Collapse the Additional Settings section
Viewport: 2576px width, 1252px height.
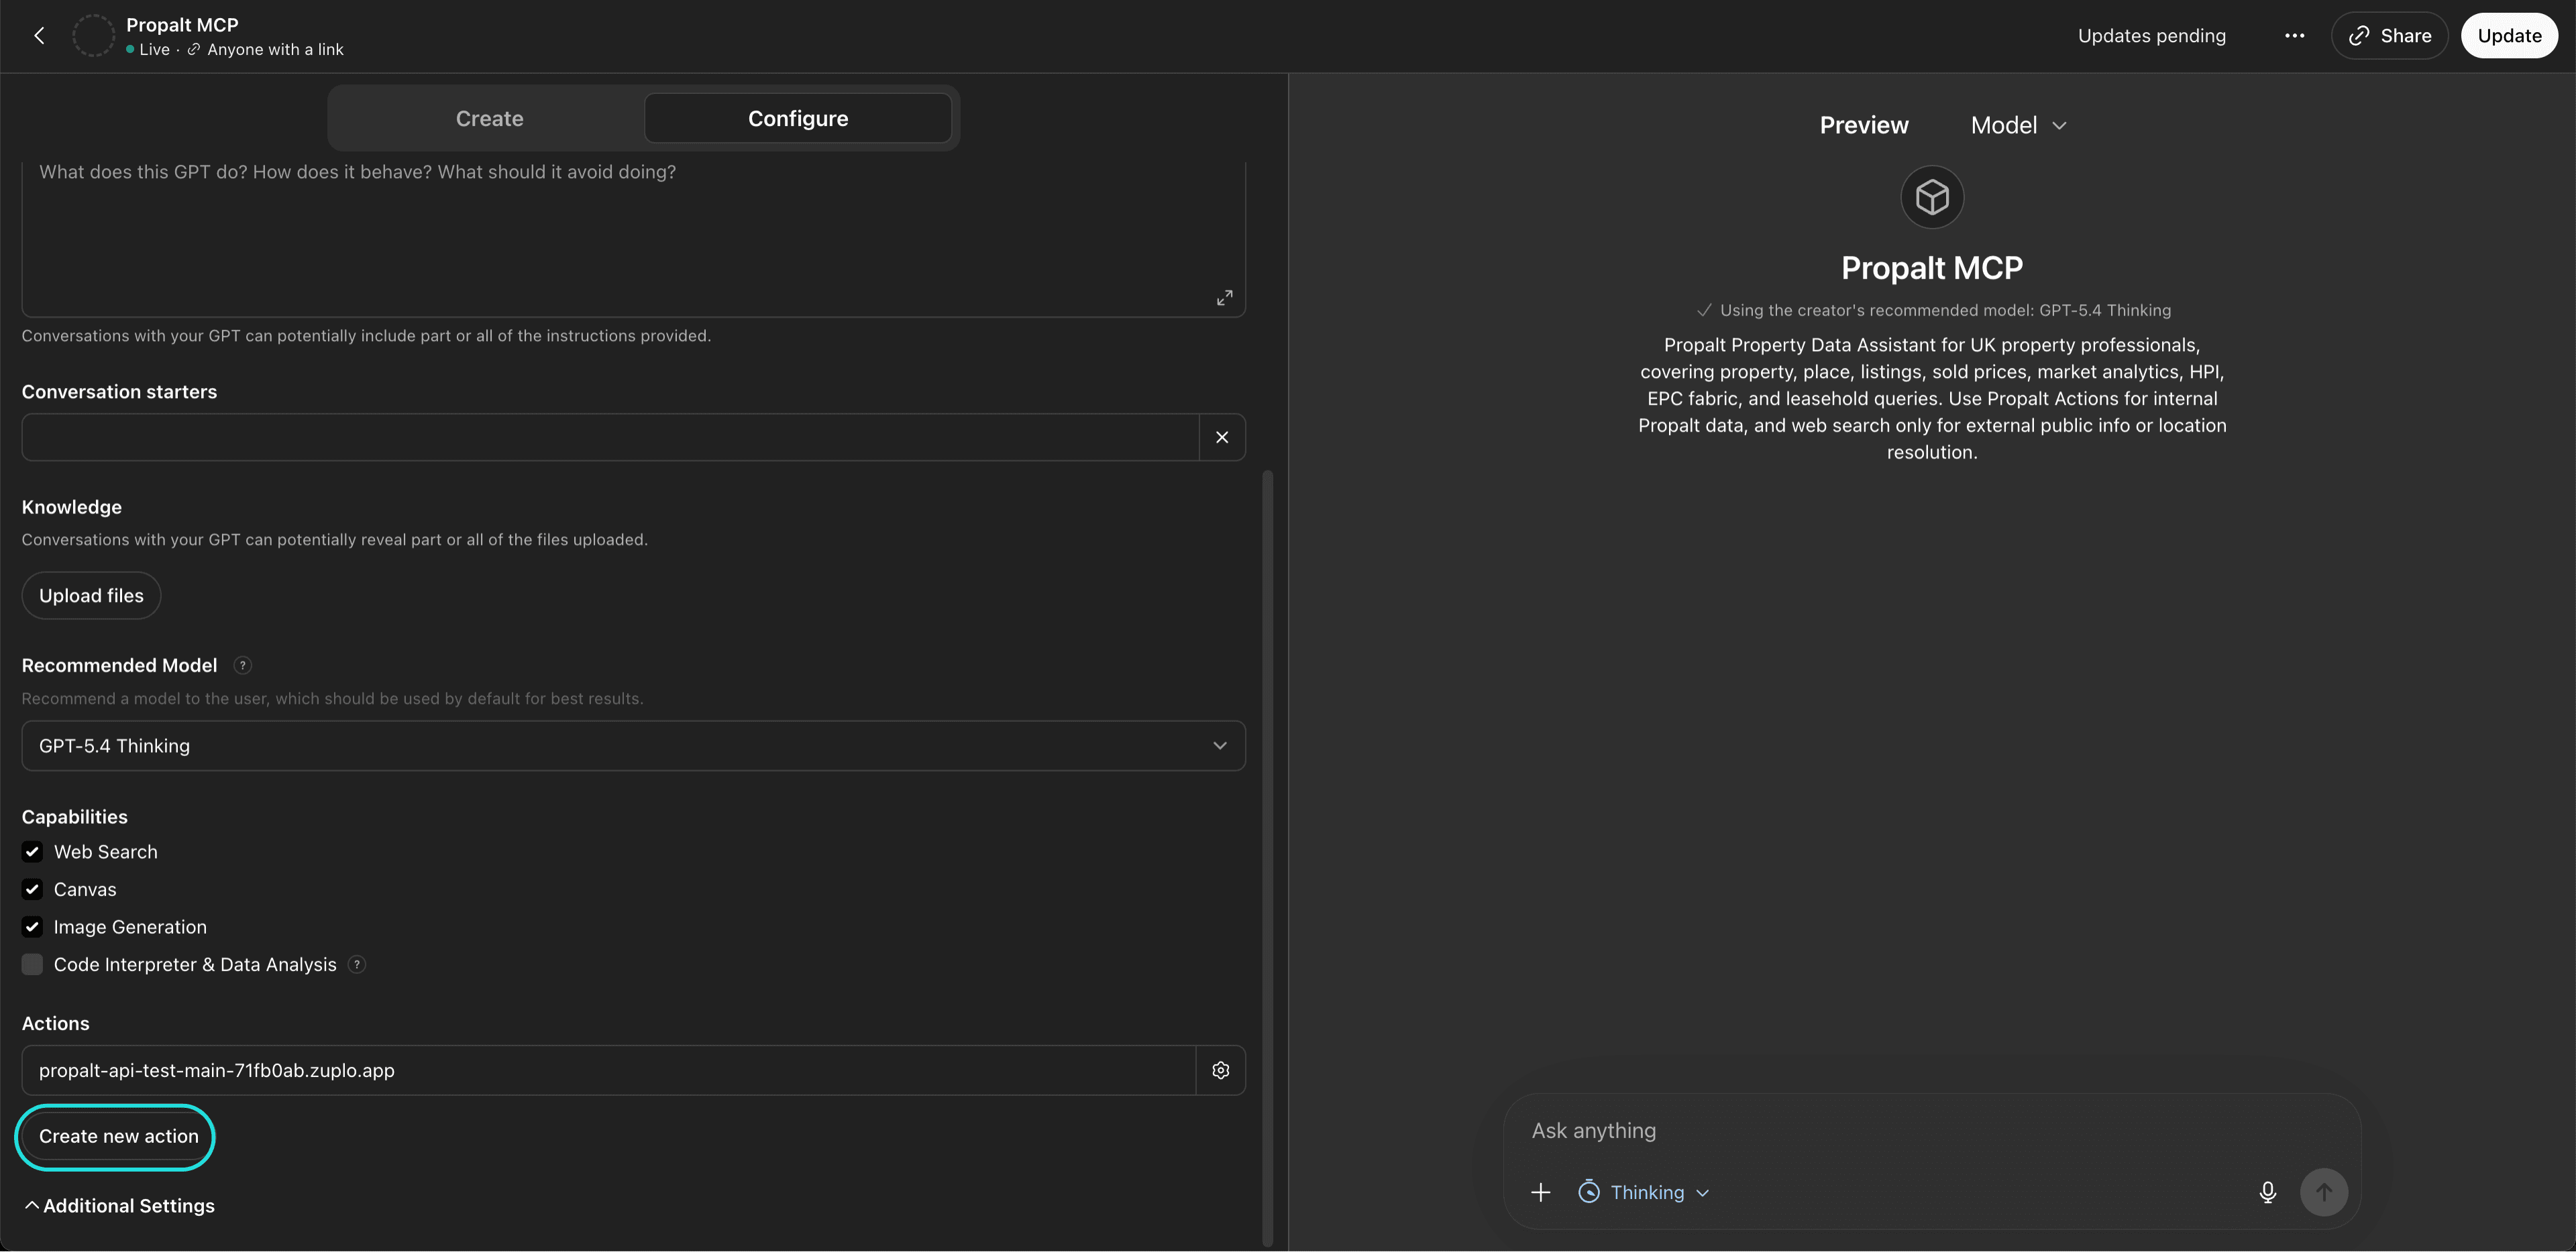tap(118, 1206)
